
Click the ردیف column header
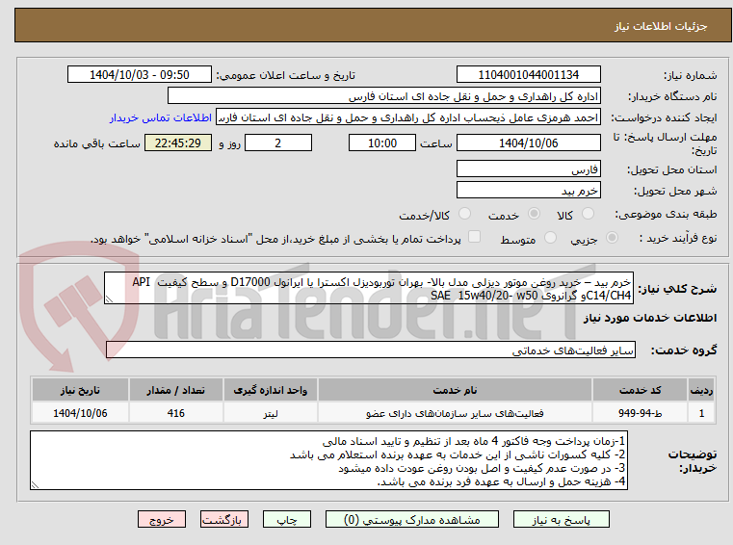pyautogui.click(x=701, y=390)
